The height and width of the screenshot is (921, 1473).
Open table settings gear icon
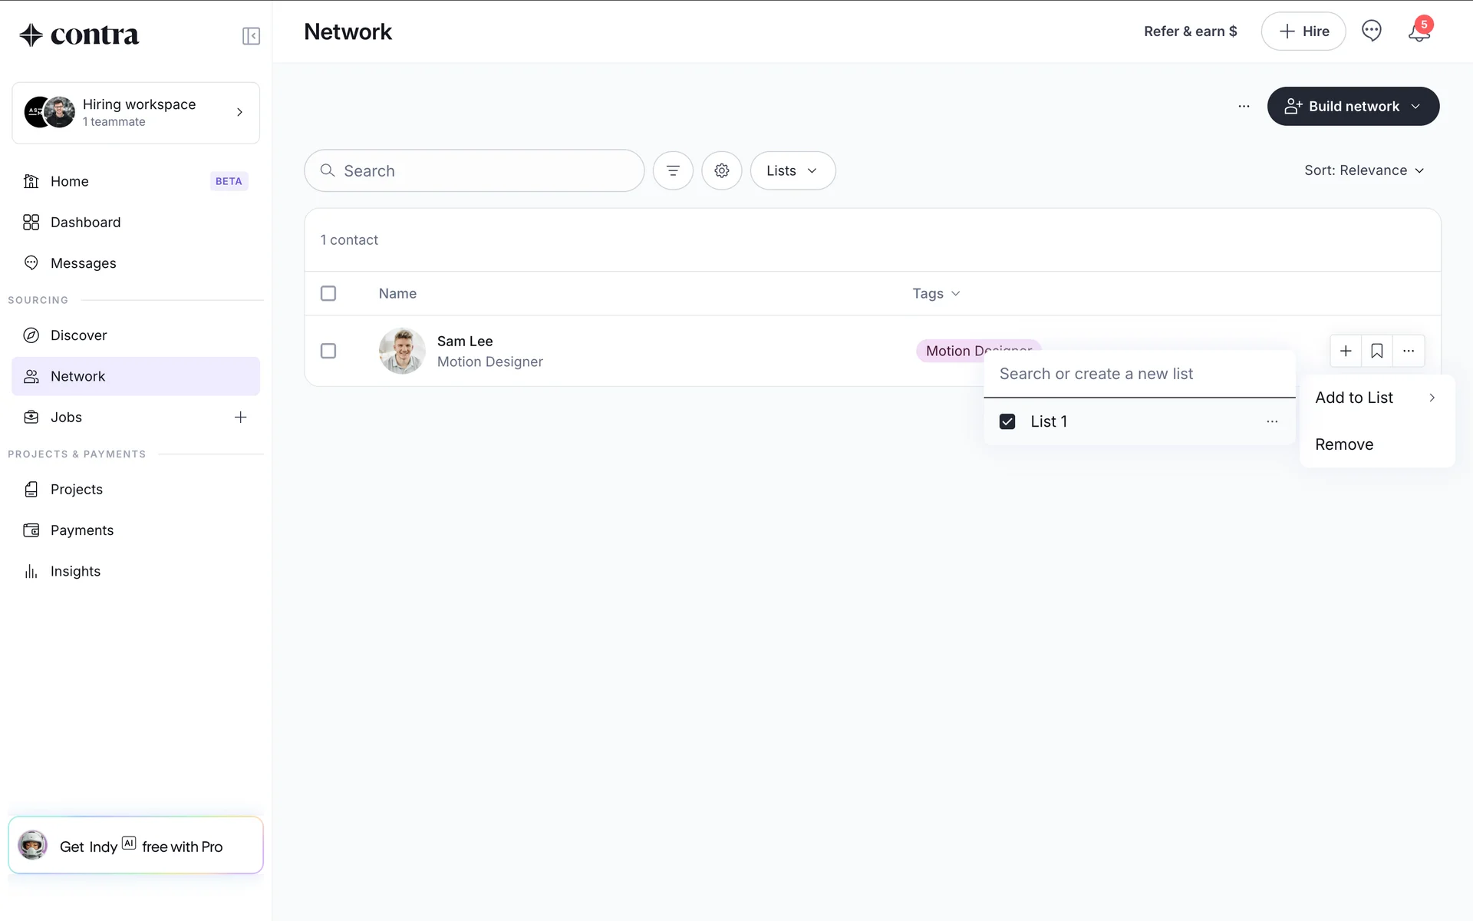tap(721, 170)
